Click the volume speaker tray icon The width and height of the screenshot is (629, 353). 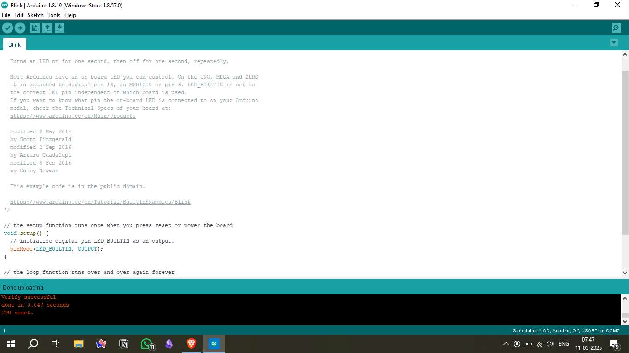click(x=550, y=344)
